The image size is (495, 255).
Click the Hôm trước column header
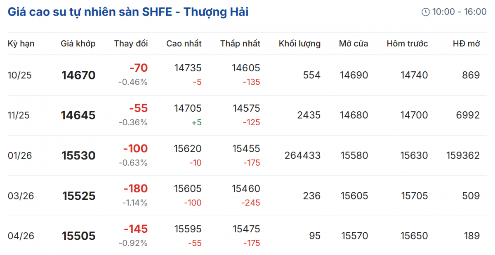point(407,44)
